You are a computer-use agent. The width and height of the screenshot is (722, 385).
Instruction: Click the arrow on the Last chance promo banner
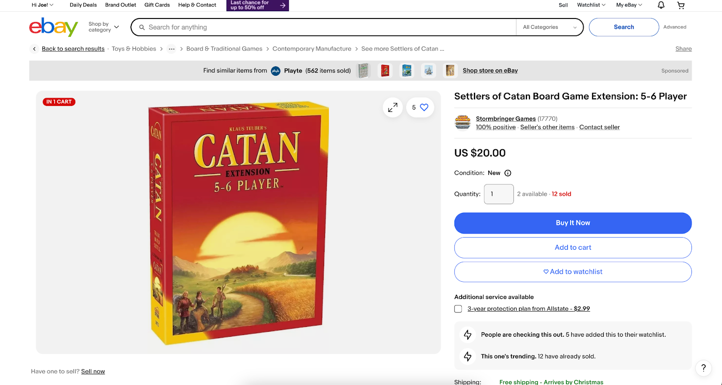(282, 5)
